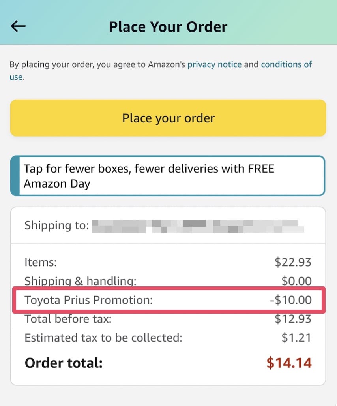Open the conditions of use link

pyautogui.click(x=286, y=64)
